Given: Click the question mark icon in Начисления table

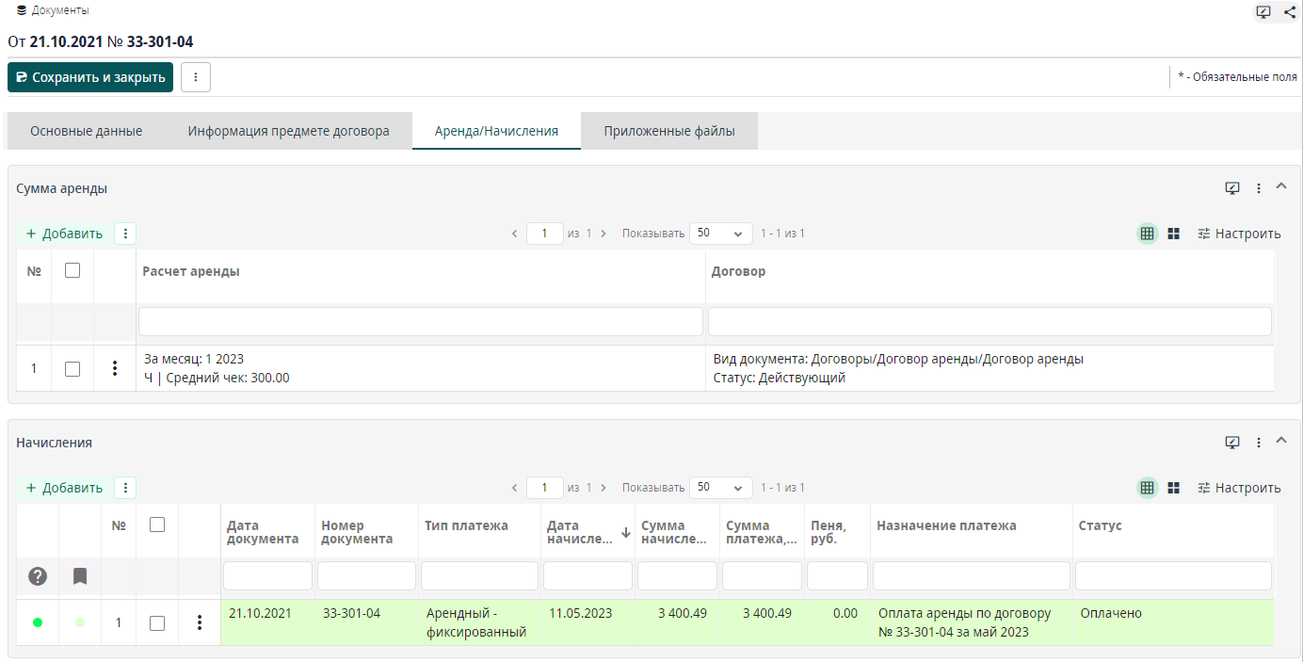Looking at the screenshot, I should (38, 575).
